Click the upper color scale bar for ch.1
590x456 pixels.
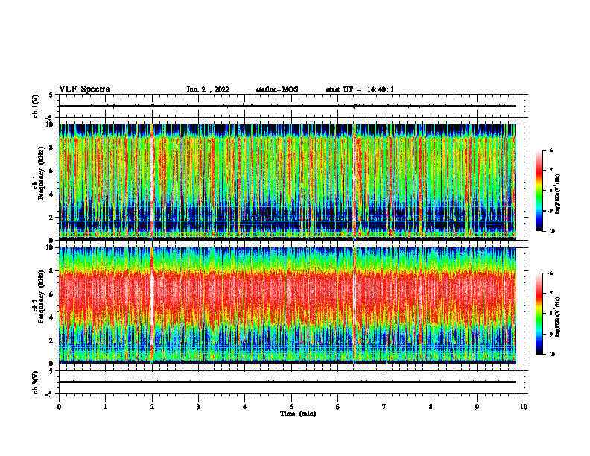pos(539,191)
